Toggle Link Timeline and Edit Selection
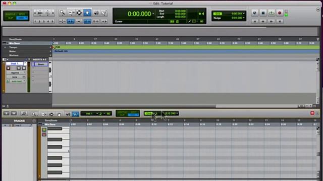Viewport: 323px width, 181px height. coord(87,21)
